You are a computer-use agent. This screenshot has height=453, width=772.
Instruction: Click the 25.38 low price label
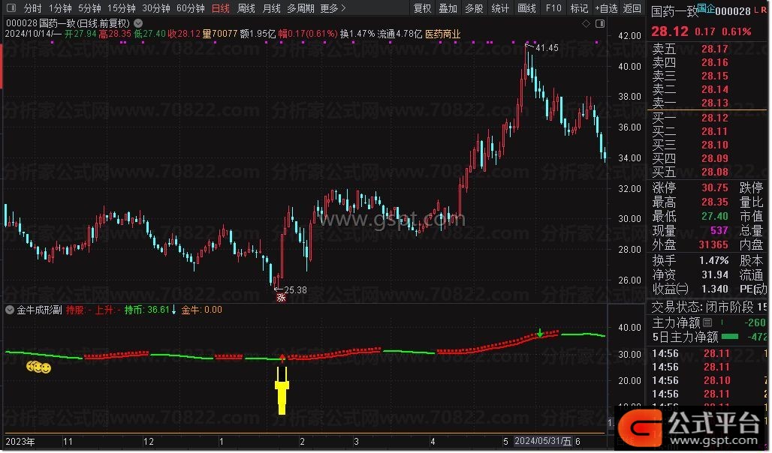tap(295, 290)
